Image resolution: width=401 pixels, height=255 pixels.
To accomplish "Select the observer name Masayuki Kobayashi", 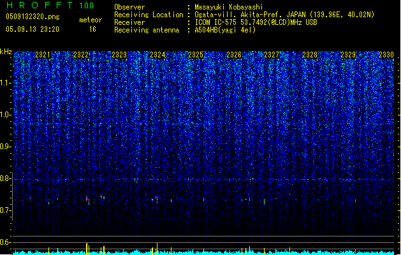I will click(229, 7).
